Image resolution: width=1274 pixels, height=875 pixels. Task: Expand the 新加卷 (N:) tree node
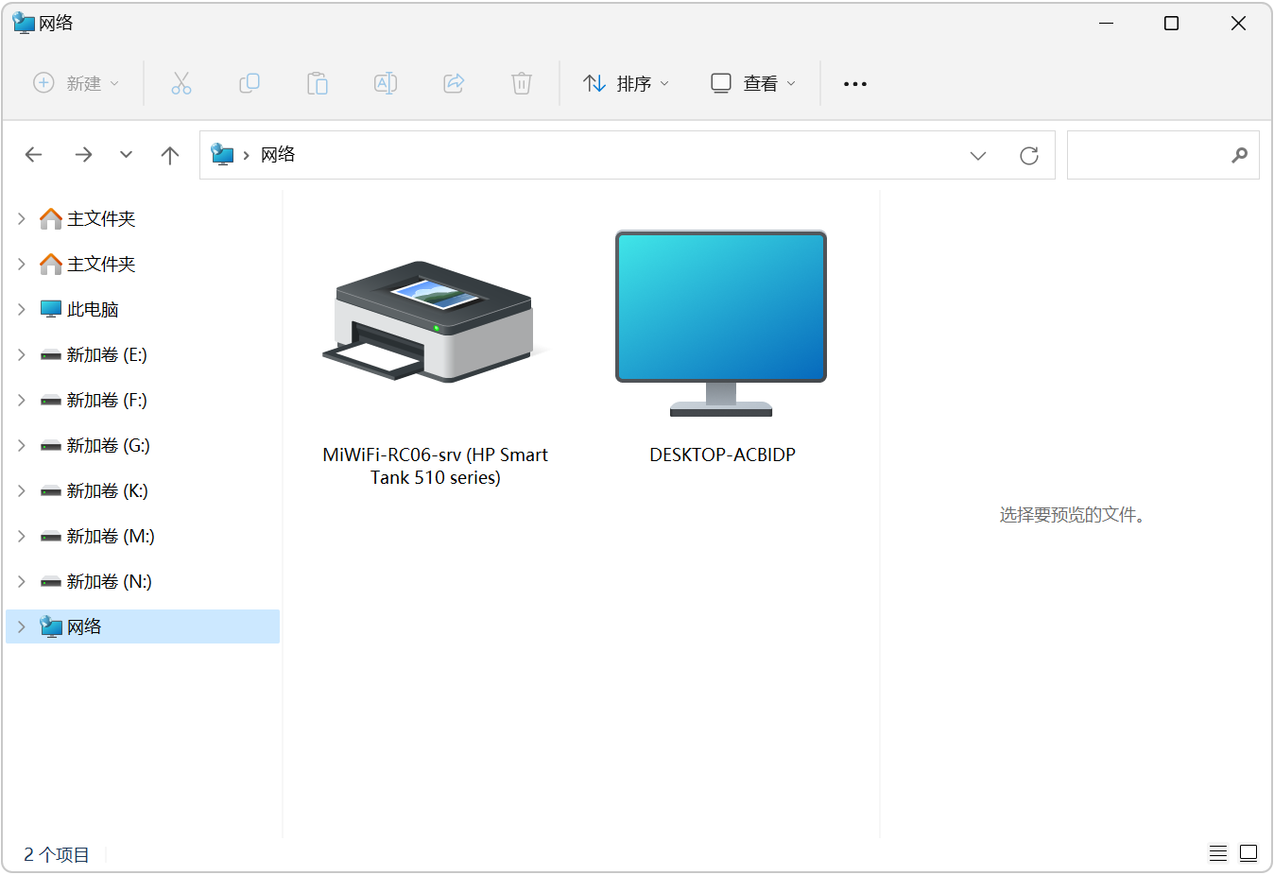(22, 581)
